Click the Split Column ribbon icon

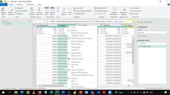64,9
